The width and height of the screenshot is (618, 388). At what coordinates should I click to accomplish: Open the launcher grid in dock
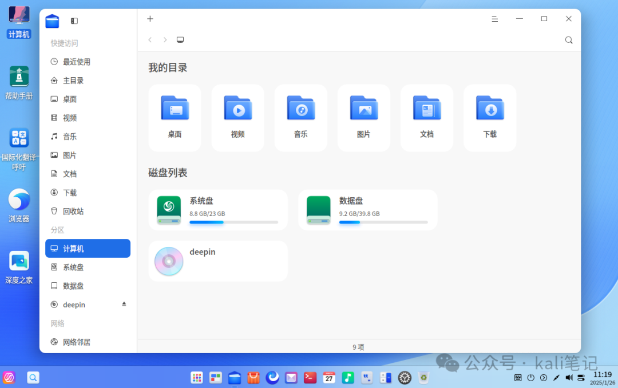[x=197, y=378]
